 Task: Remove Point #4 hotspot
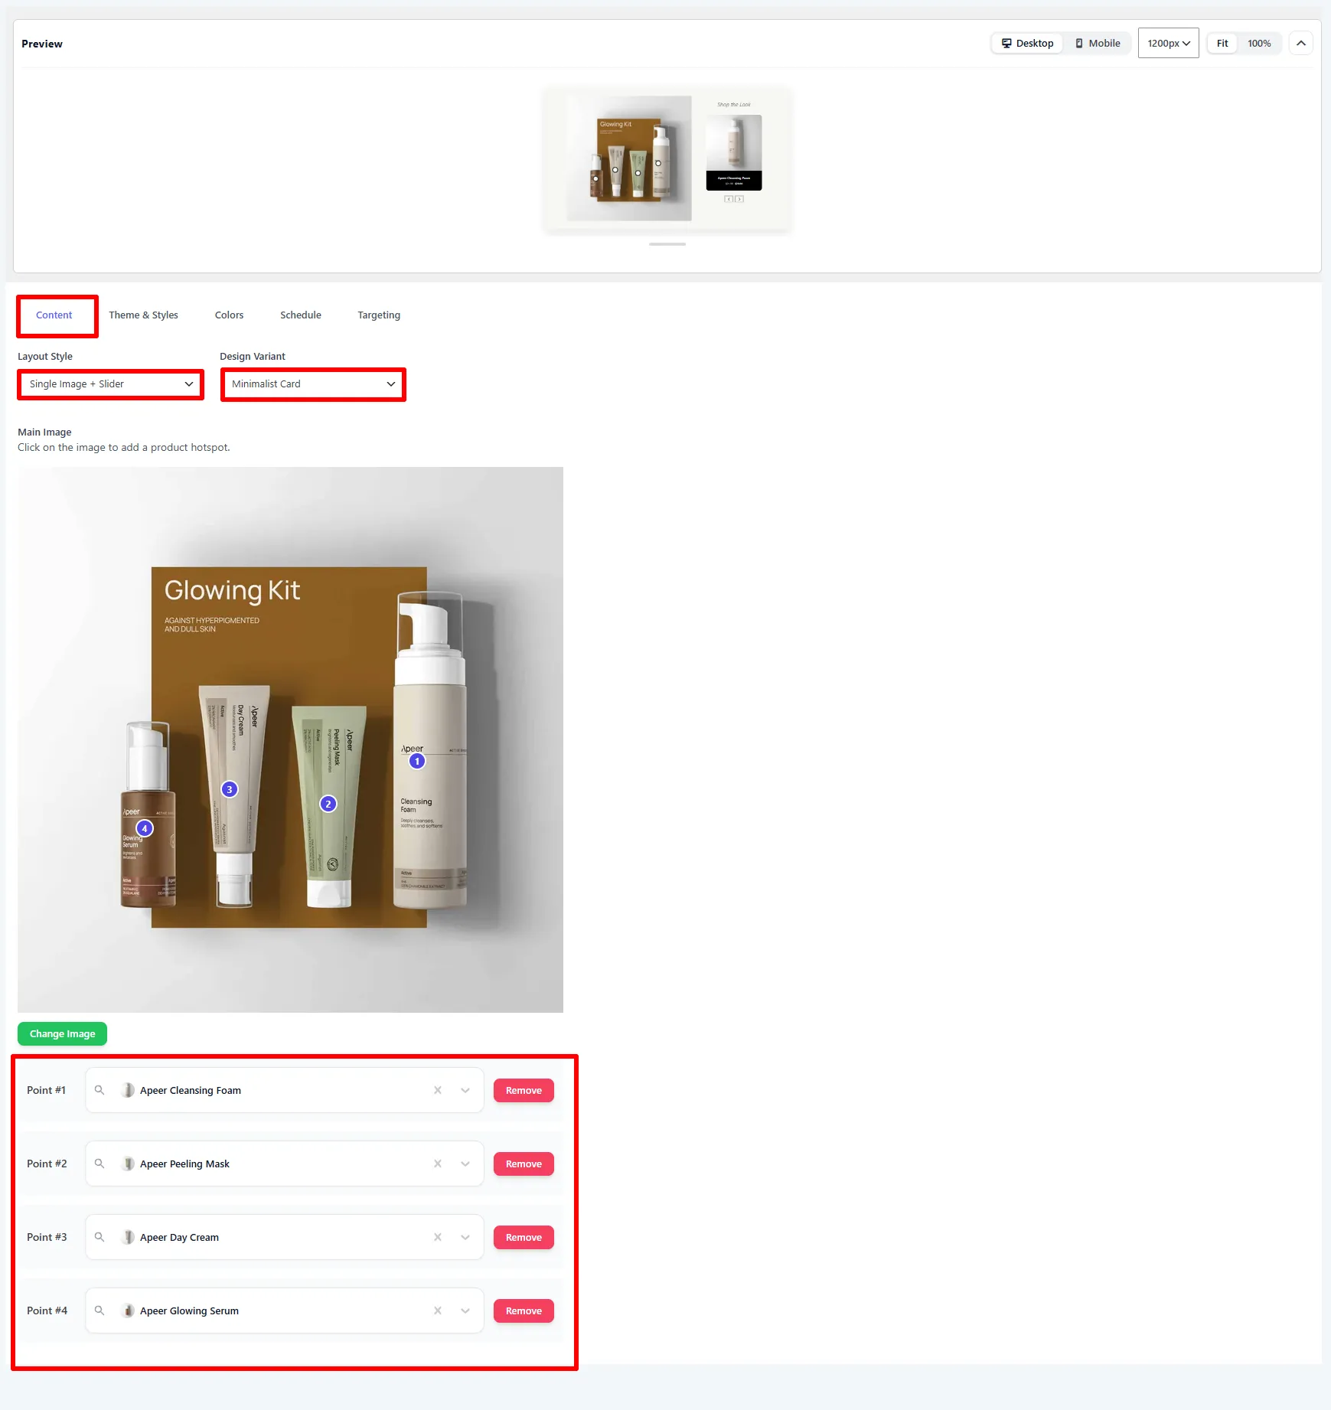click(524, 1310)
